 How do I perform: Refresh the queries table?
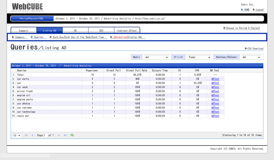pos(72,135)
